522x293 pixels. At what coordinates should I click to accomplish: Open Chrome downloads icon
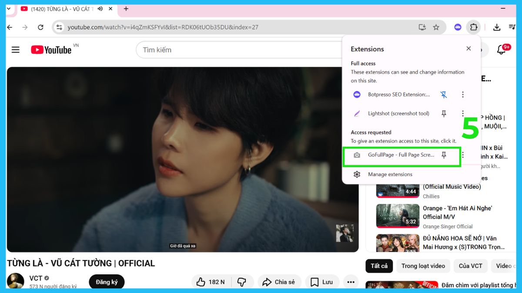pyautogui.click(x=497, y=27)
